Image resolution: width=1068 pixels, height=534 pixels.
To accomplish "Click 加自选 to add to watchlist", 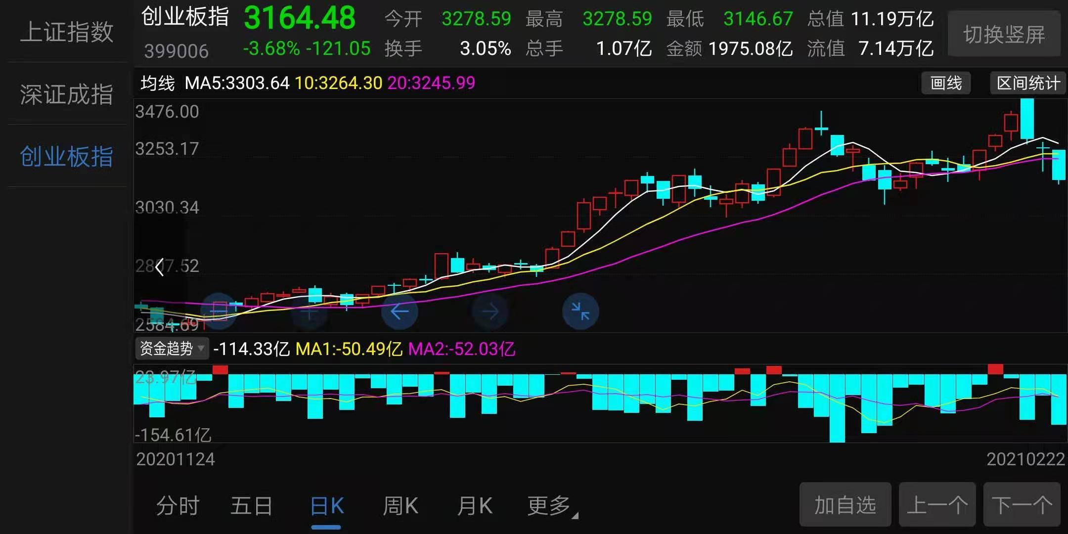I will (845, 505).
